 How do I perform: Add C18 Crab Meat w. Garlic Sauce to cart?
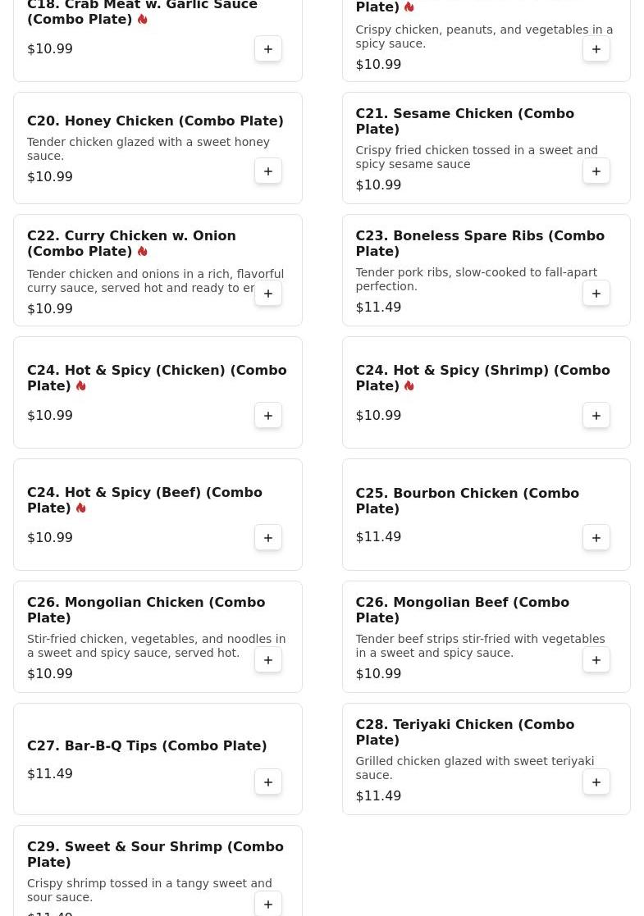[267, 49]
